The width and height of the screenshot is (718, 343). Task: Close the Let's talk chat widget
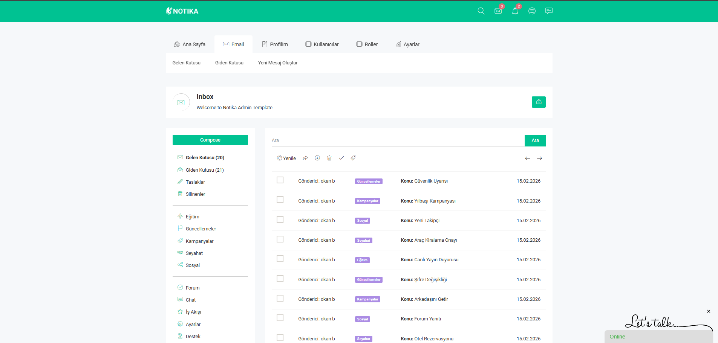pos(709,311)
